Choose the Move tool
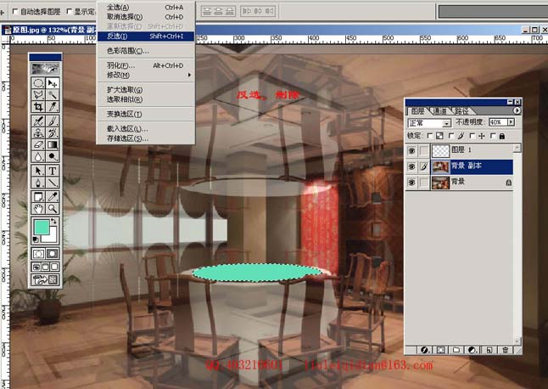The width and height of the screenshot is (548, 389). [x=53, y=83]
